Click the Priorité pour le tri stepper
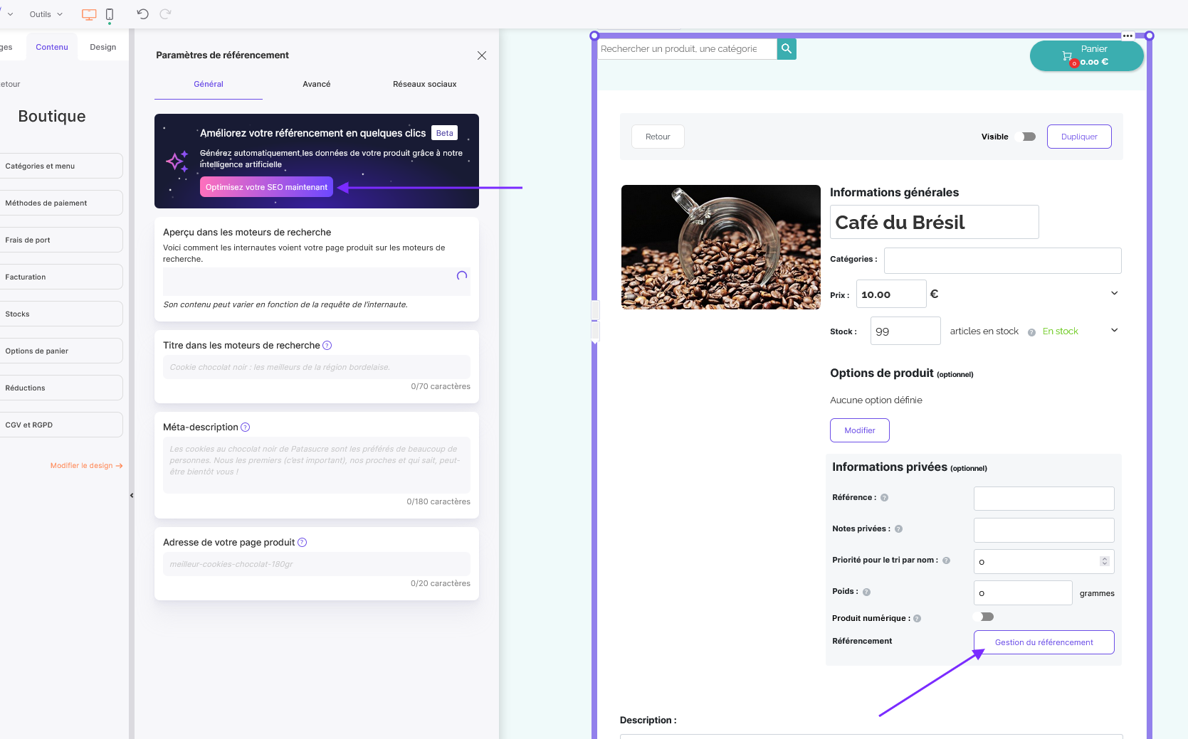The width and height of the screenshot is (1188, 739). 1104,561
